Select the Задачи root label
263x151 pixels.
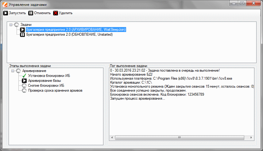26,25
